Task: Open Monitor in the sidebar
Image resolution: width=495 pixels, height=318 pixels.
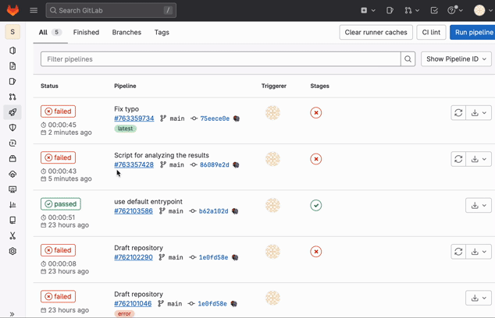Action: [12, 189]
